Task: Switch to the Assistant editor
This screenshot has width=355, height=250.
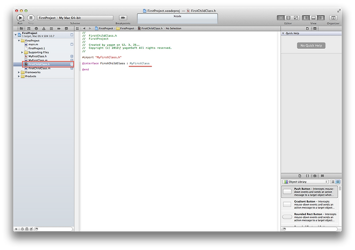Action: pyautogui.click(x=288, y=18)
